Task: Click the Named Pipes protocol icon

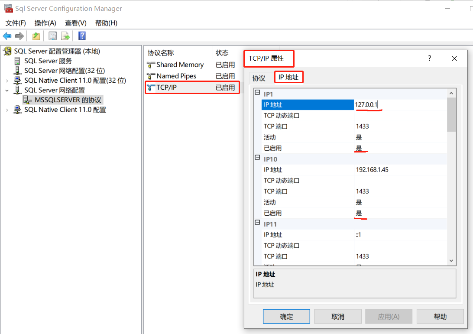Action: (x=150, y=76)
